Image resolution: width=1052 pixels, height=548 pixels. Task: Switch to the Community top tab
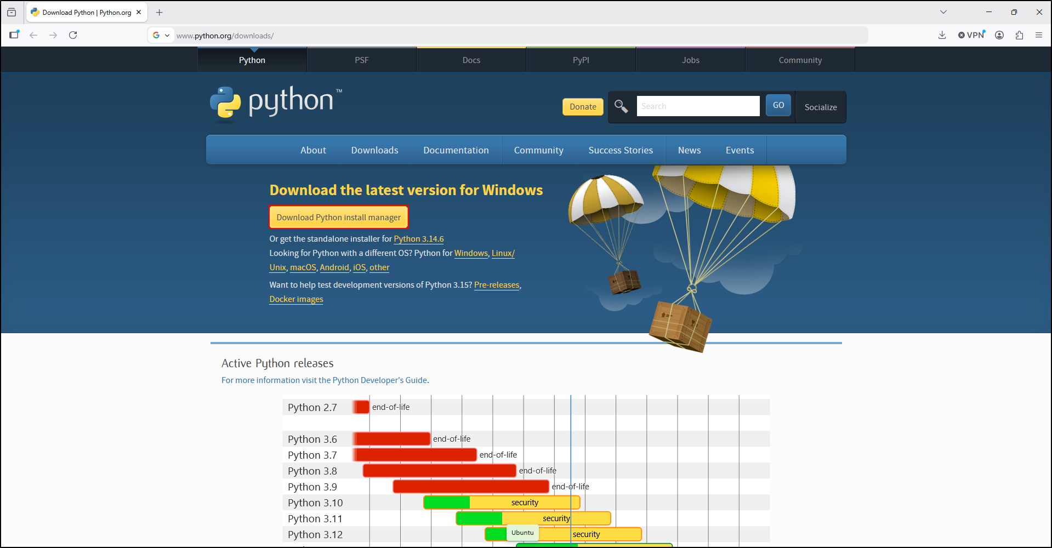800,60
